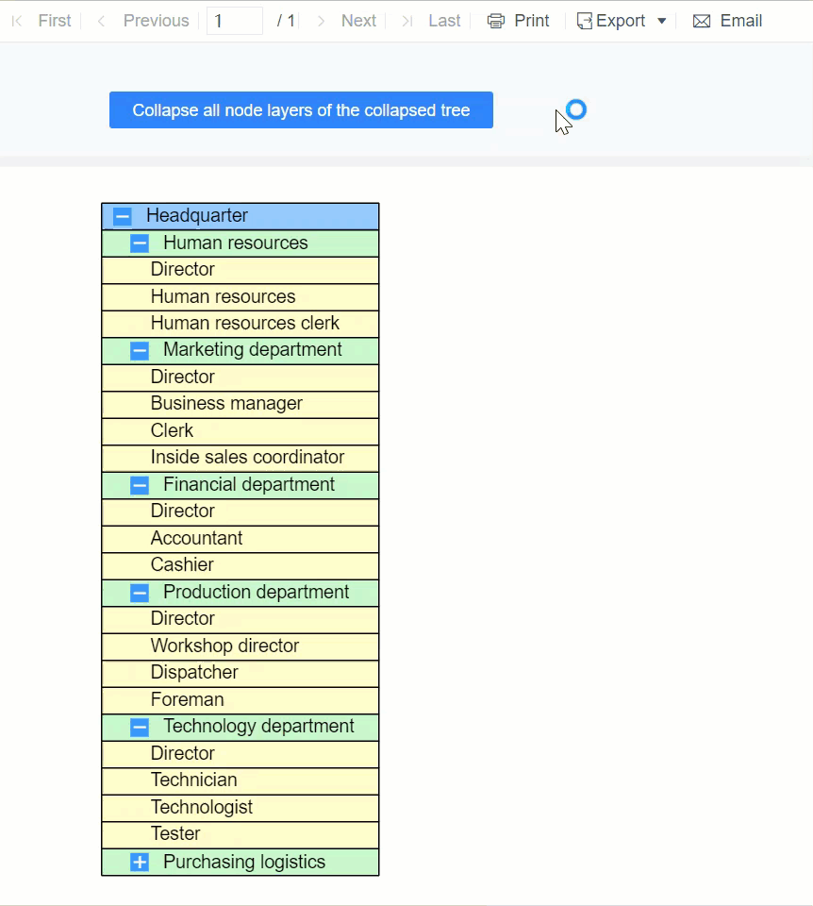This screenshot has height=906, width=813.
Task: Collapse the Human resources node
Action: [140, 243]
